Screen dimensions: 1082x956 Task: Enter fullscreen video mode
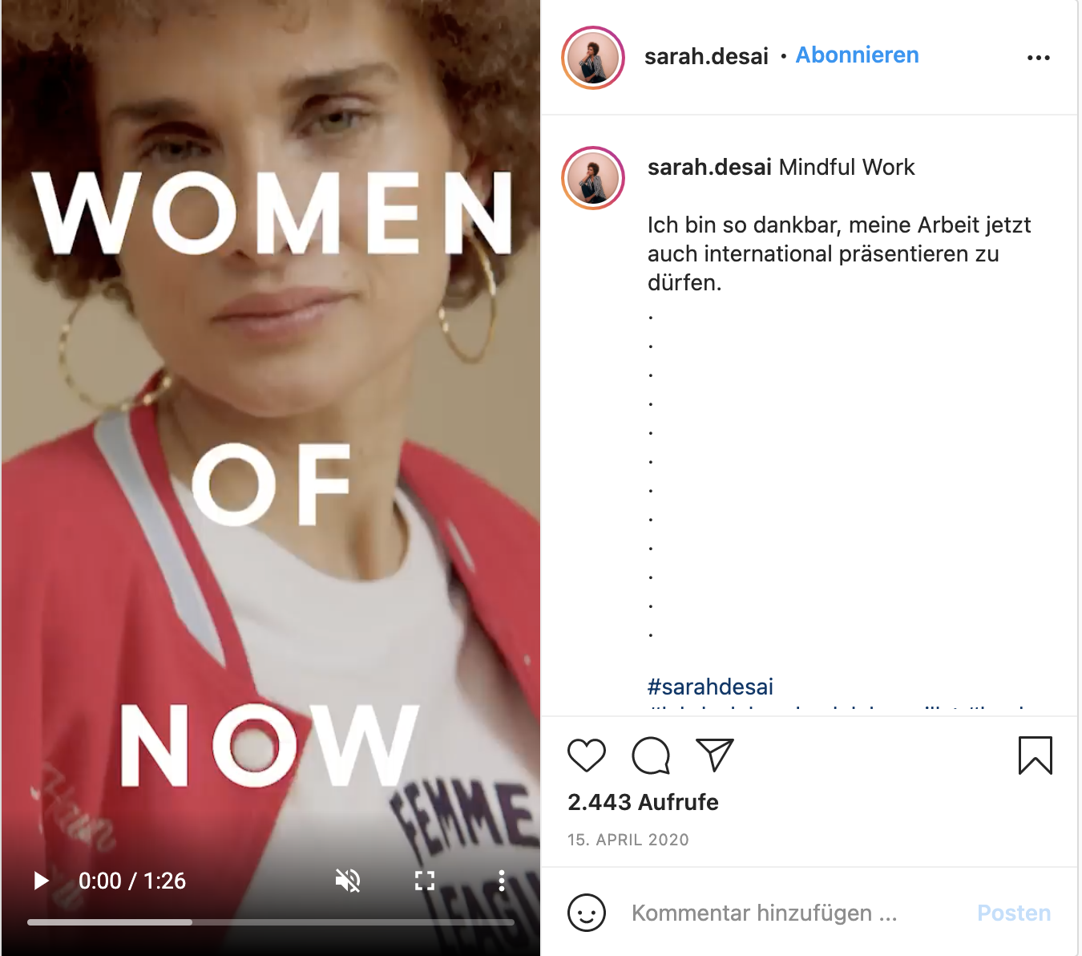click(425, 881)
